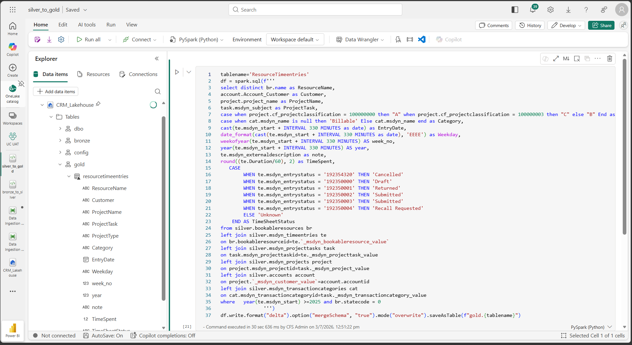This screenshot has height=345, width=632.
Task: Clear cell output icon in cell toolbar
Action: (577, 58)
